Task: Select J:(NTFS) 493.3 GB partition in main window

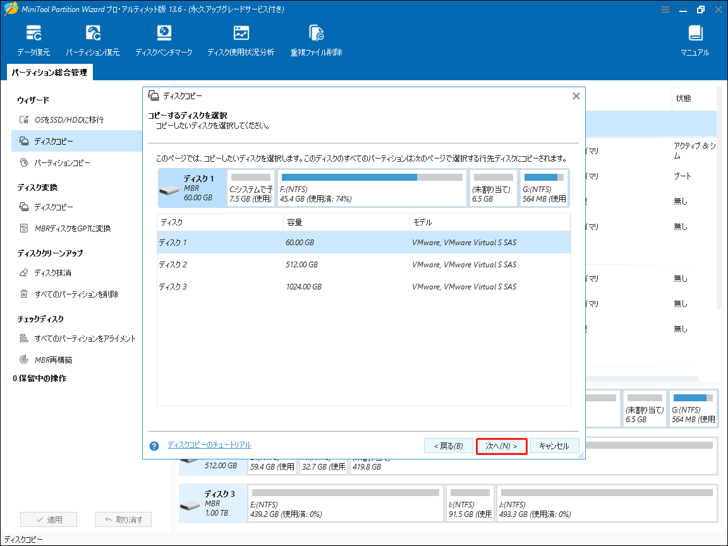Action: click(x=607, y=504)
